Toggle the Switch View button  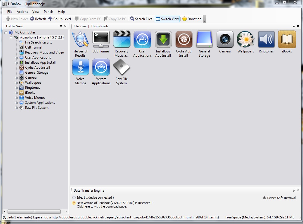[x=167, y=19]
